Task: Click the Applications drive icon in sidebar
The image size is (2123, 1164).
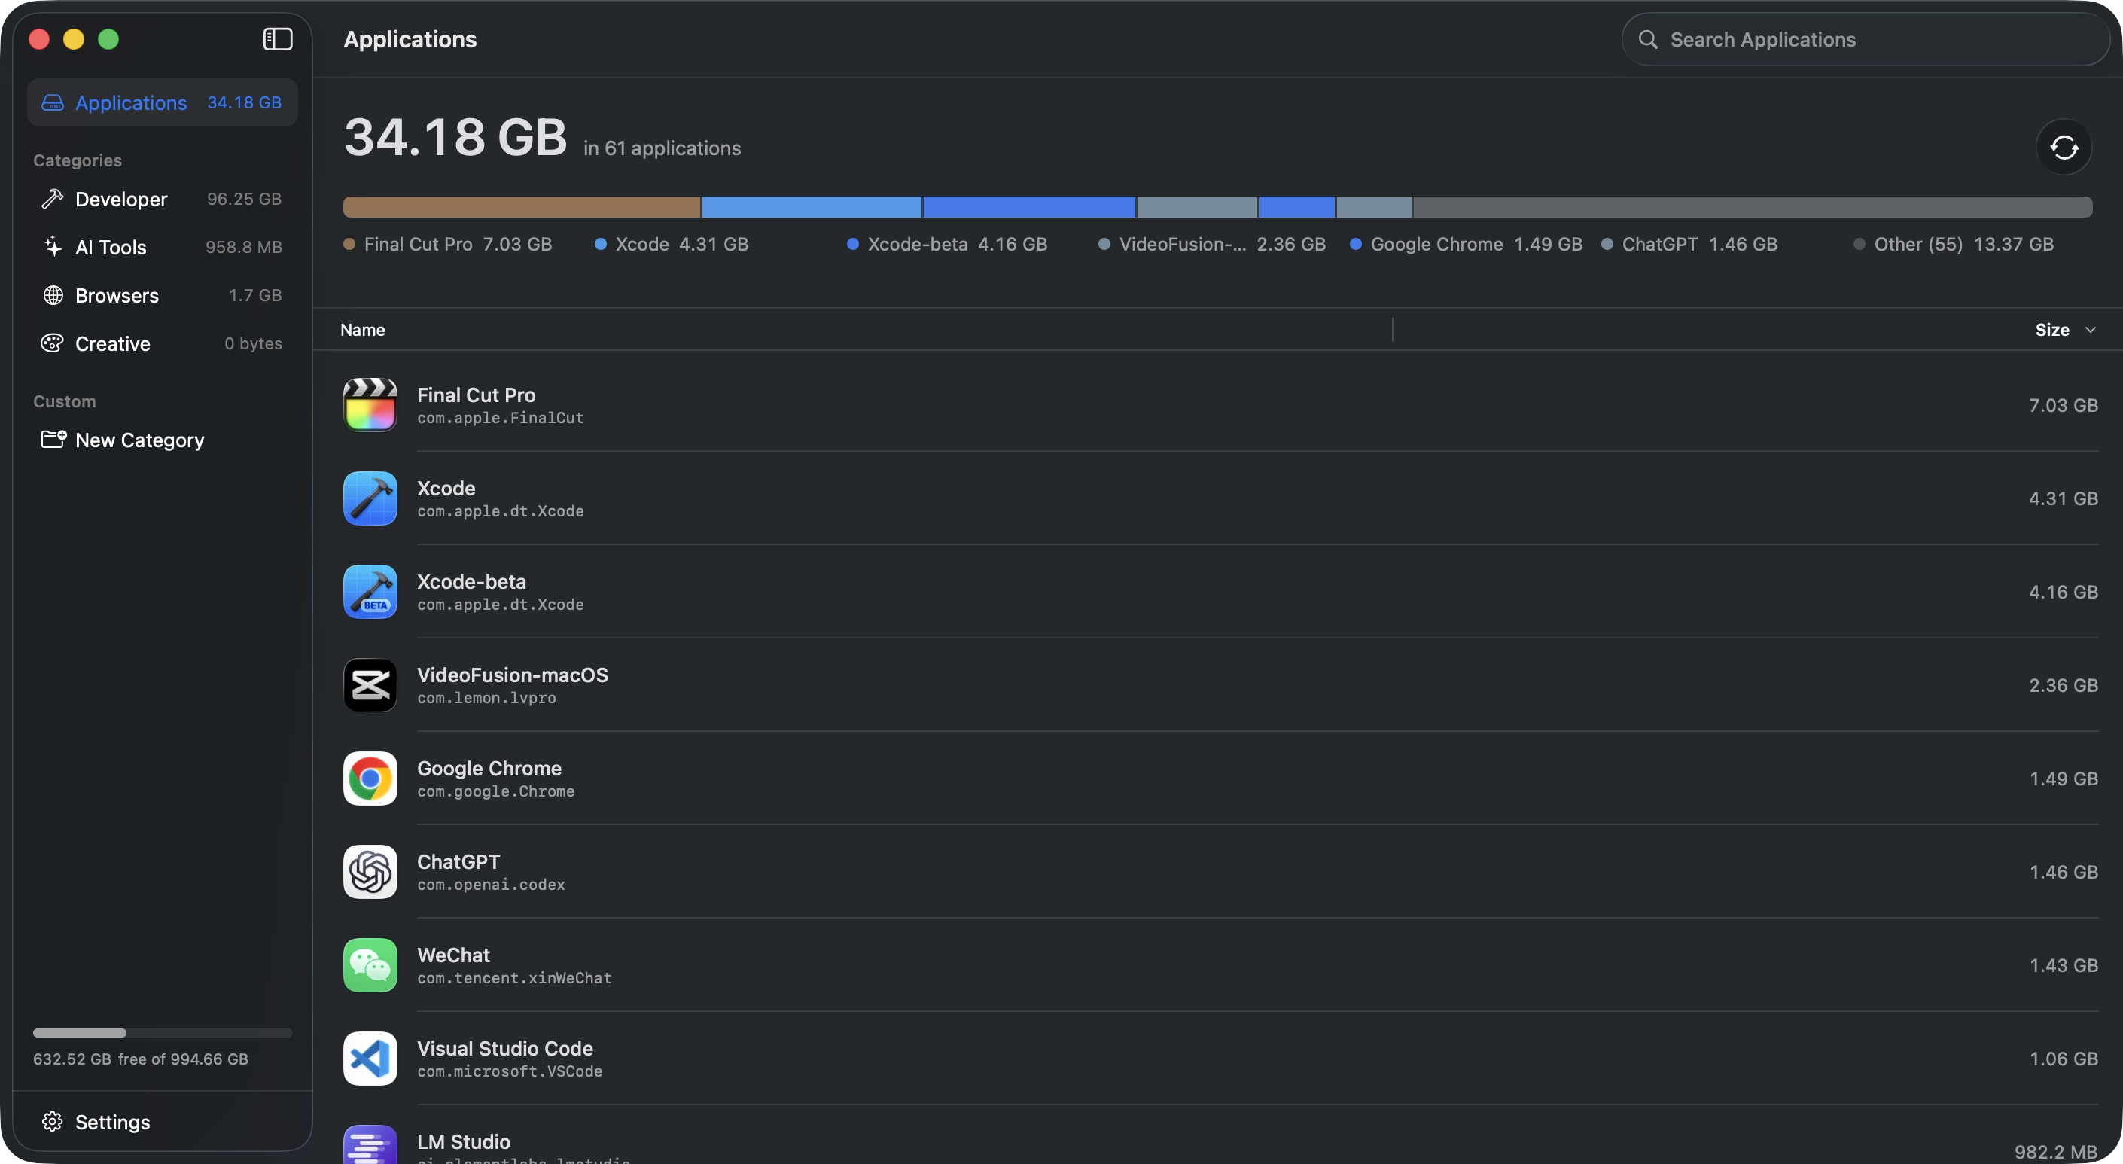Action: click(x=53, y=102)
